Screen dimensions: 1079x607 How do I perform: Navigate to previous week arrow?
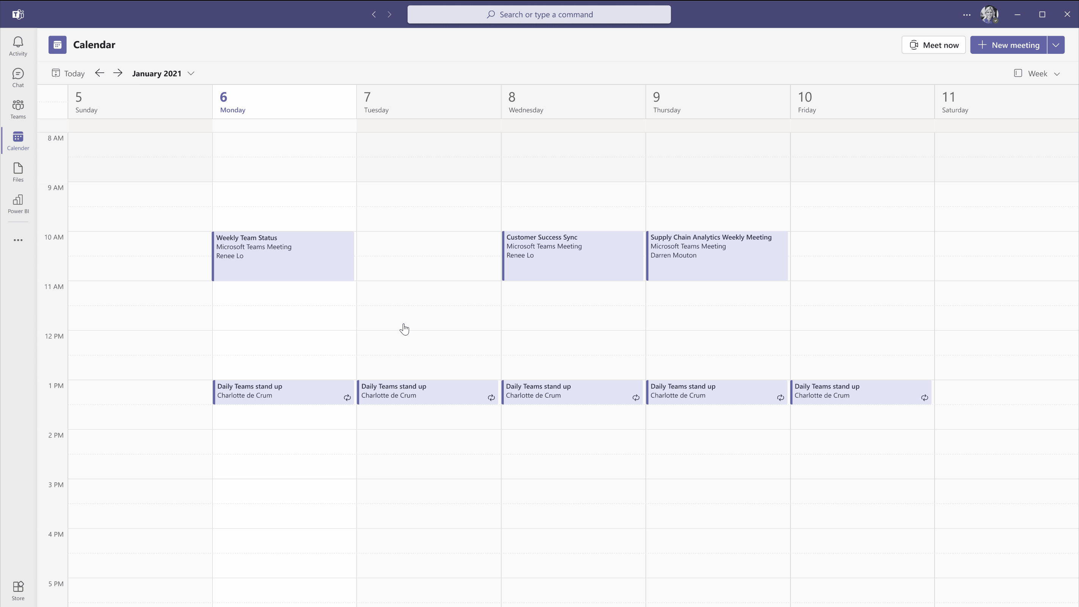coord(100,73)
